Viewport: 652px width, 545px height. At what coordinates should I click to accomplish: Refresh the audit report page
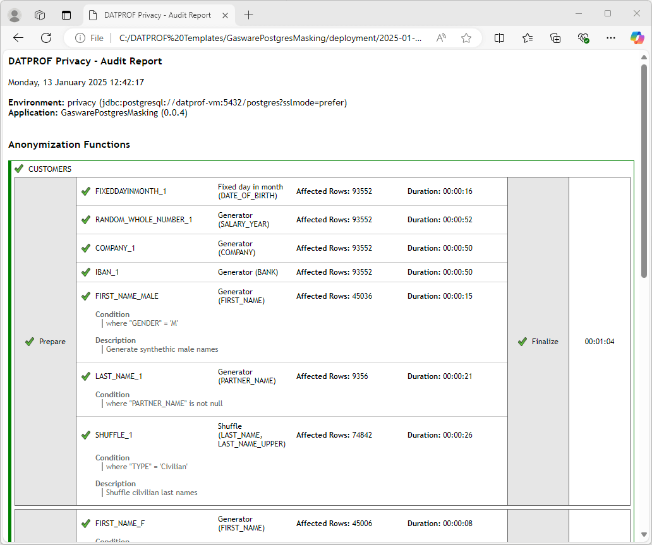[45, 38]
